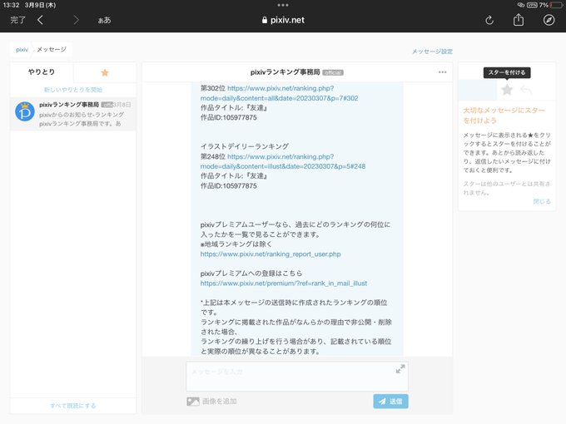Check the battery indicator in status bar
Image resolution: width=566 pixels, height=424 pixels.
click(556, 5)
